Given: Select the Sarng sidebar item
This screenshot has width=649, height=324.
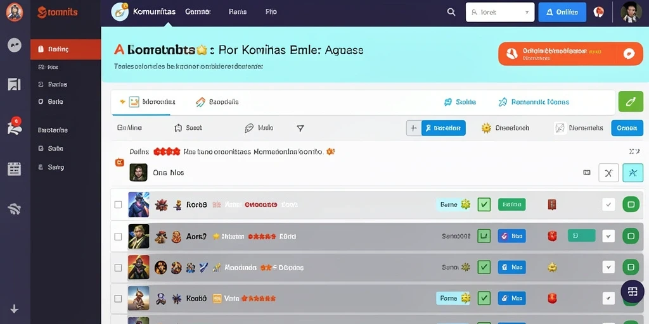Looking at the screenshot, I should pyautogui.click(x=51, y=167).
